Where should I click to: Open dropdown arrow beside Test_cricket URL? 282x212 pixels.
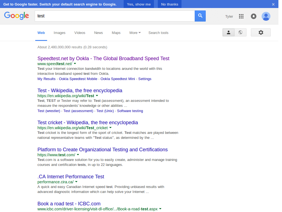(x=110, y=128)
